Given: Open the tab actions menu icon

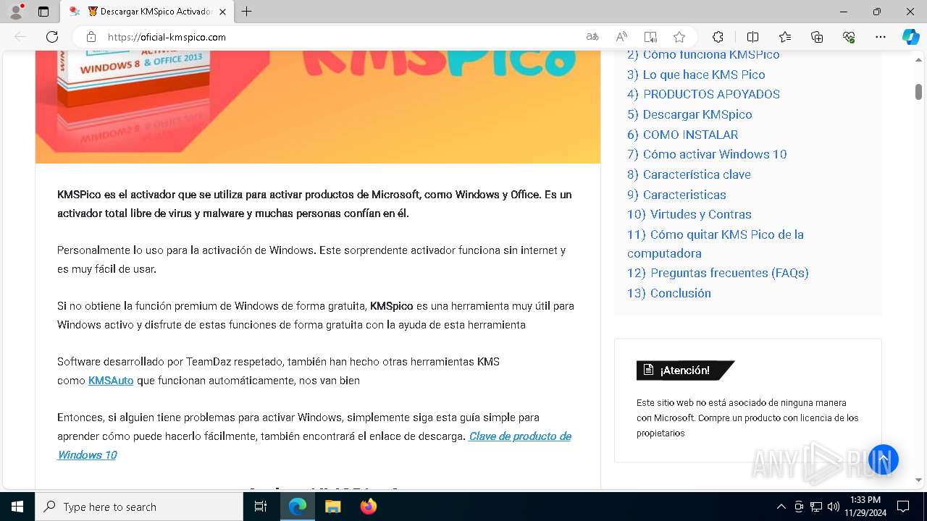Looking at the screenshot, I should pos(43,12).
